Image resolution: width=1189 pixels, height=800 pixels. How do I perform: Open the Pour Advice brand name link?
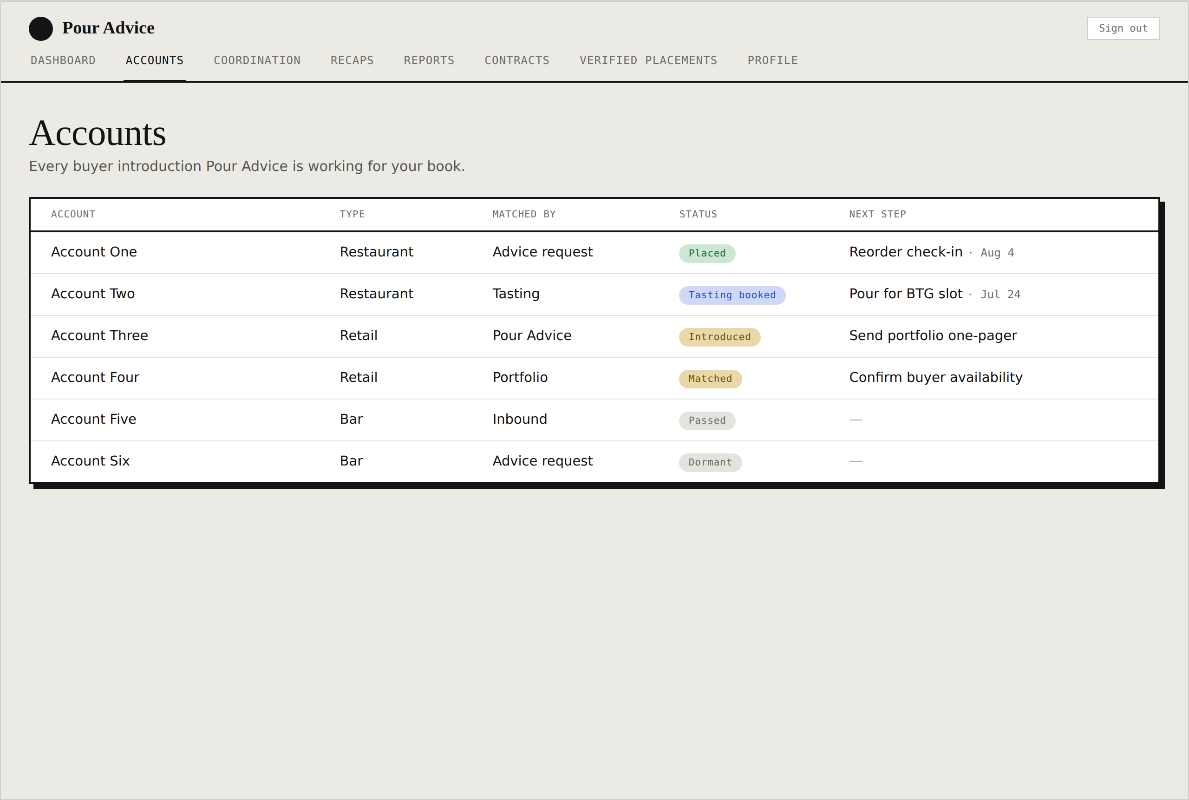[x=108, y=28]
